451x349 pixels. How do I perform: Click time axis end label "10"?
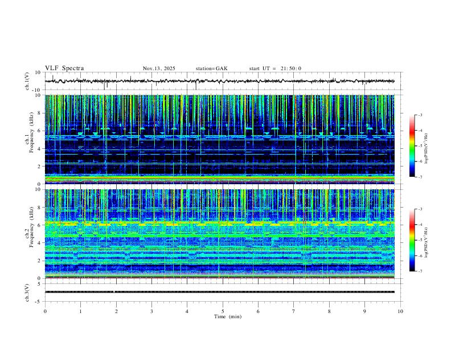(x=400, y=311)
